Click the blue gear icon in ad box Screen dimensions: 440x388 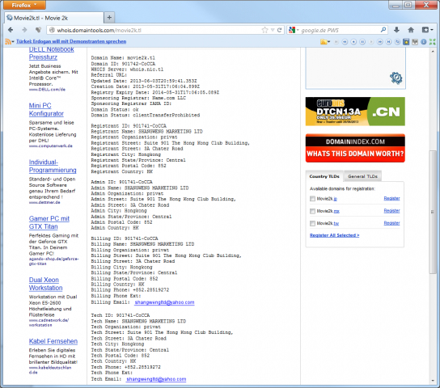[x=396, y=78]
